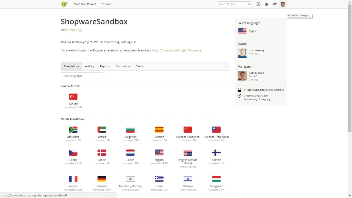Select the Afrikaans flag
The height and width of the screenshot is (198, 352).
click(x=73, y=130)
